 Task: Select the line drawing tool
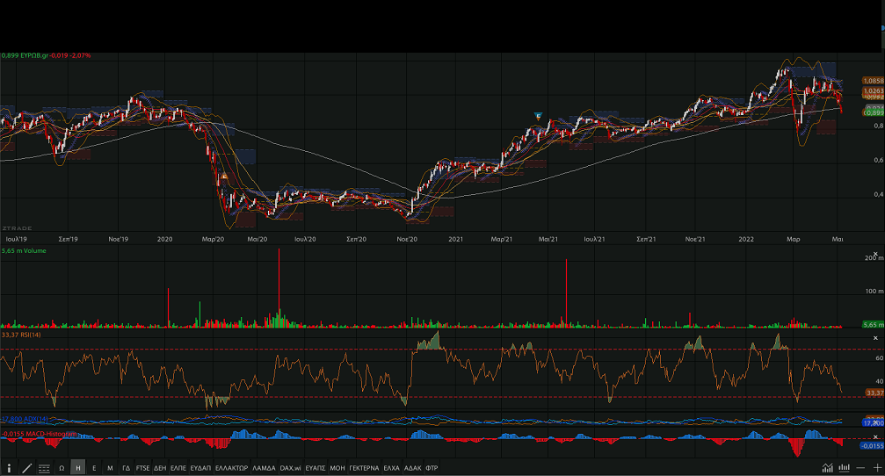click(x=26, y=468)
